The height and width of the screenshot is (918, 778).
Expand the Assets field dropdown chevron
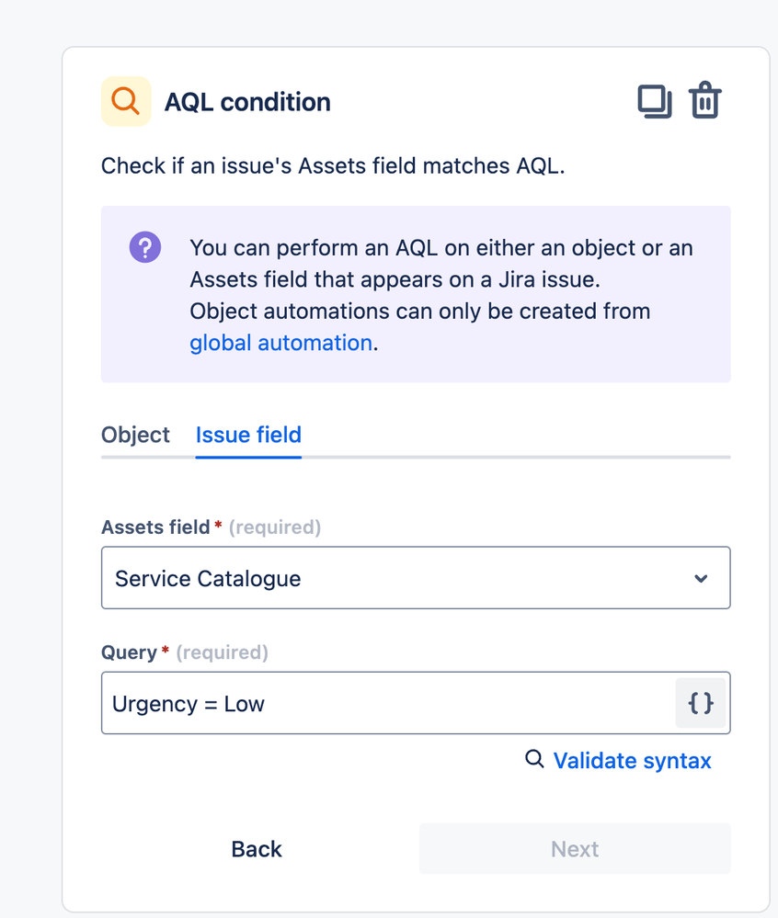click(701, 578)
